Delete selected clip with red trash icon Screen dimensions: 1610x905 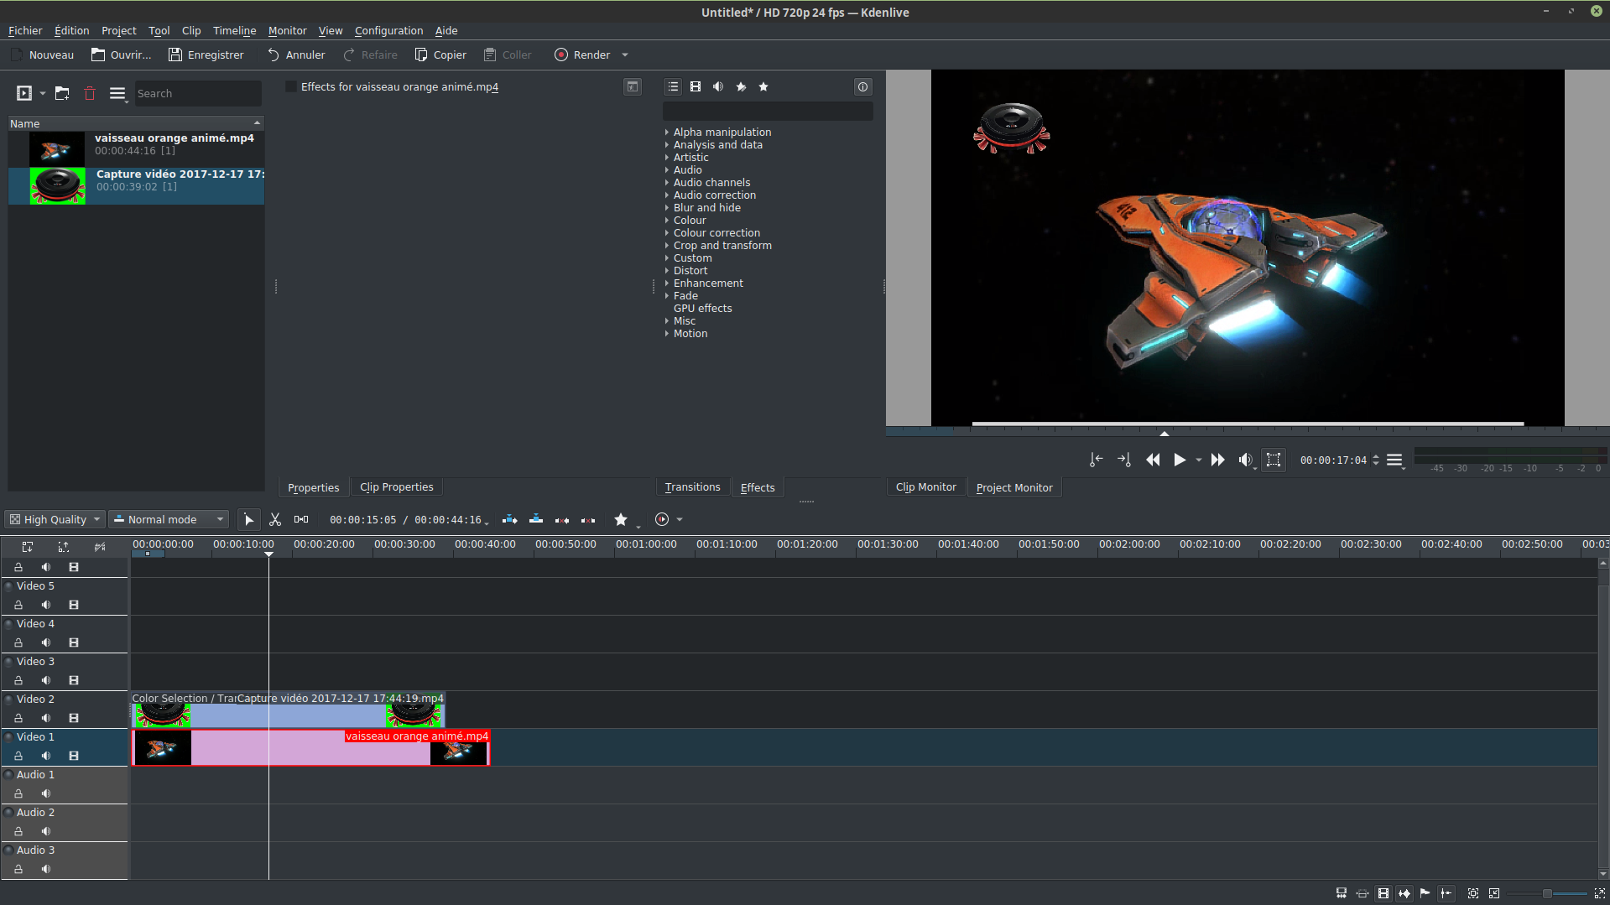(90, 94)
